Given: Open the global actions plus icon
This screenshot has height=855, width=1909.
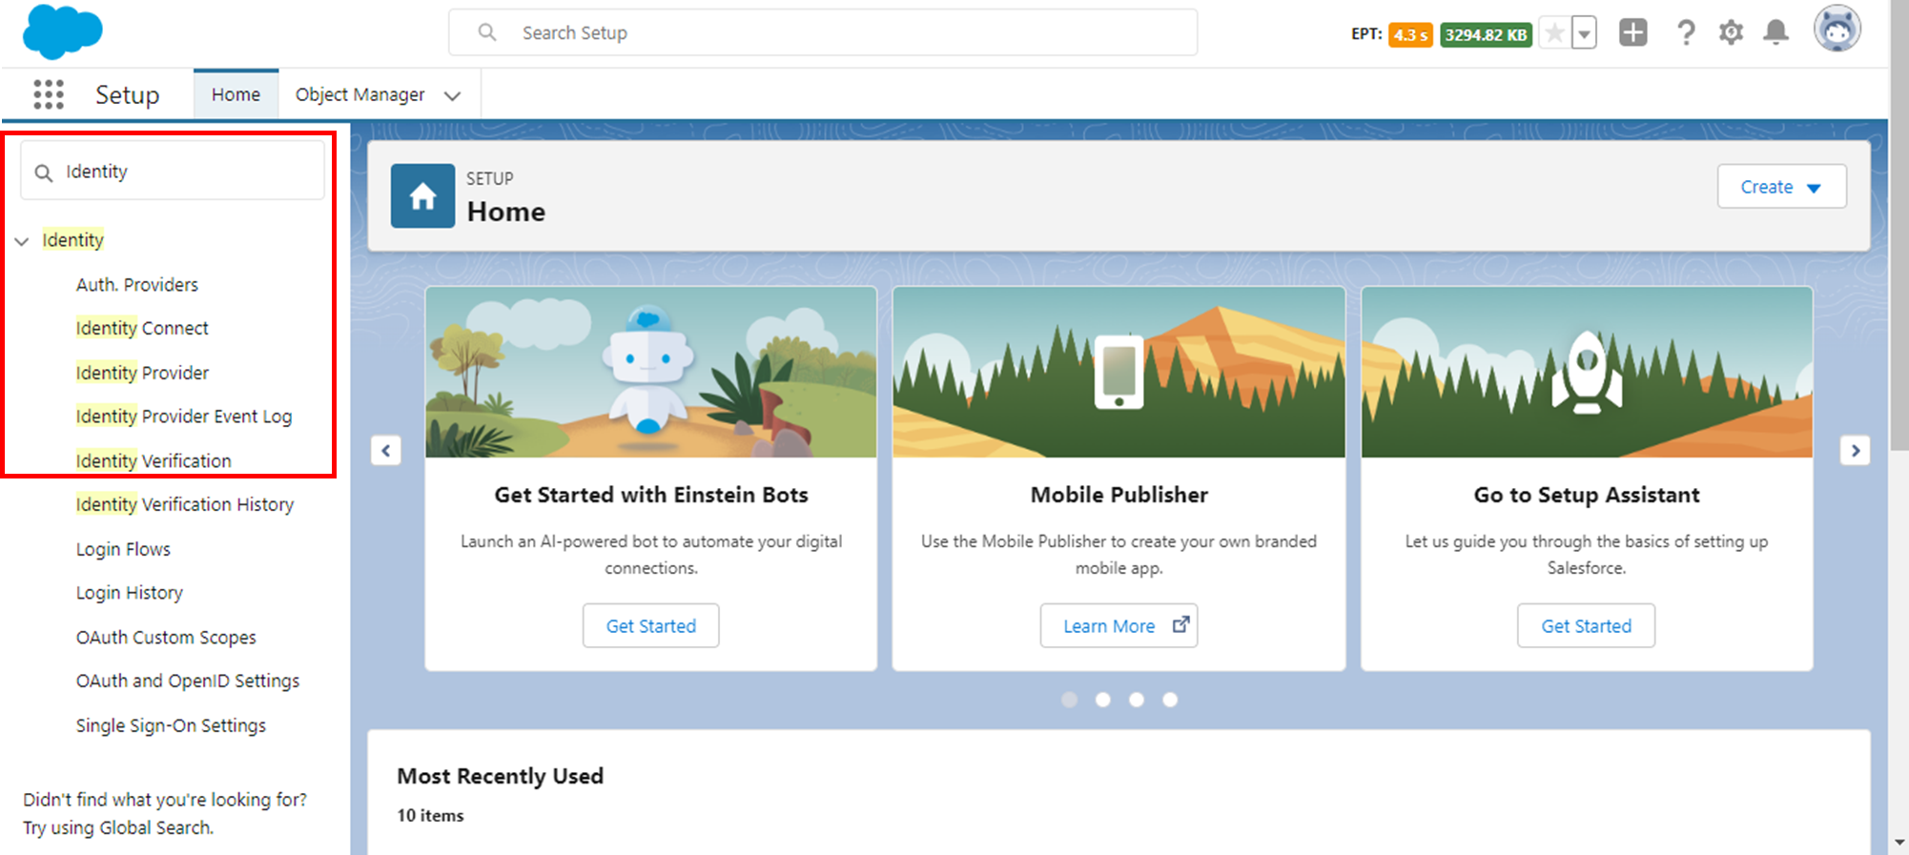Looking at the screenshot, I should [1633, 32].
